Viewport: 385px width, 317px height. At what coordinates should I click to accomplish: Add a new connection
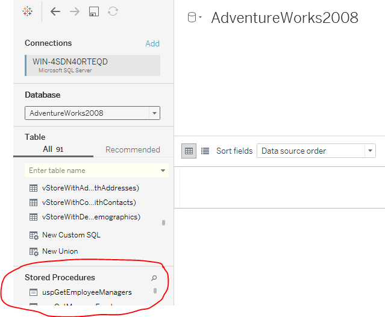(x=152, y=43)
